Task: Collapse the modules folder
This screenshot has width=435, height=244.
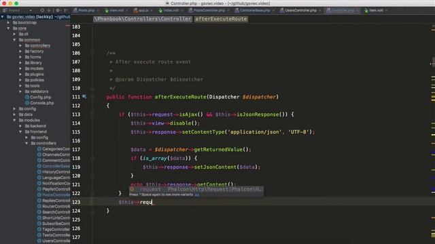Action: coord(14,121)
